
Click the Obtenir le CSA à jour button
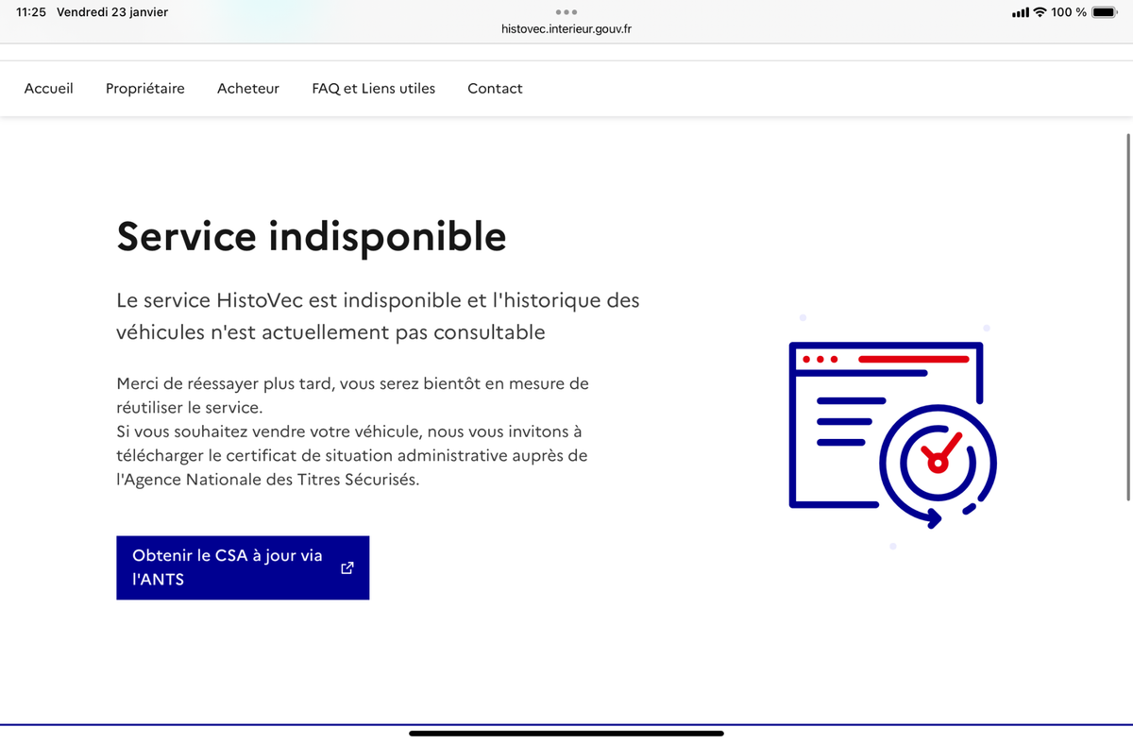227,567
